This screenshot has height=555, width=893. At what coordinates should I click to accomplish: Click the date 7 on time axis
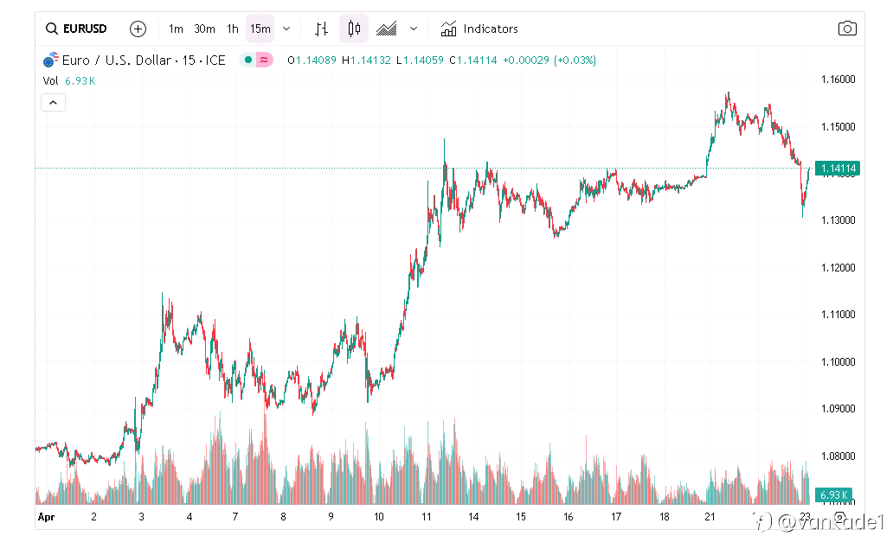click(234, 517)
